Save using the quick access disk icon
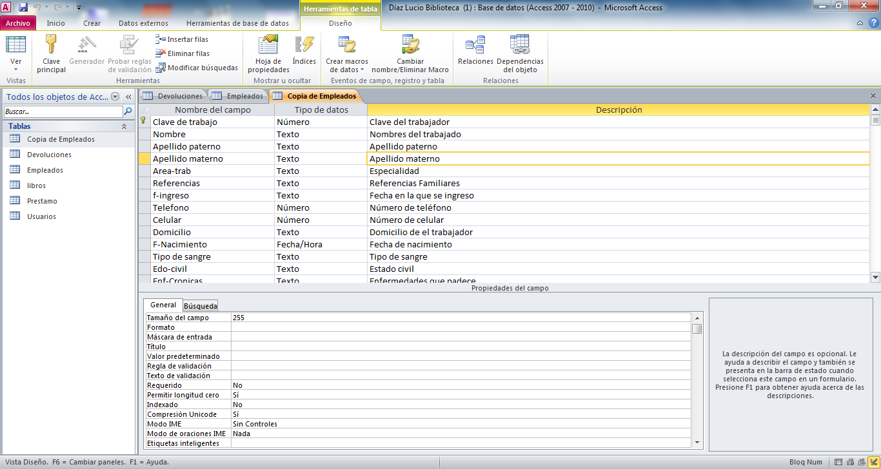Image resolution: width=881 pixels, height=469 pixels. pos(23,8)
